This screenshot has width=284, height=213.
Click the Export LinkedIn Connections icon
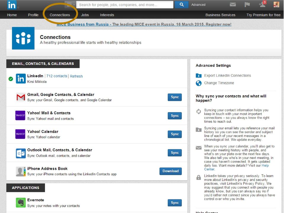(x=199, y=75)
